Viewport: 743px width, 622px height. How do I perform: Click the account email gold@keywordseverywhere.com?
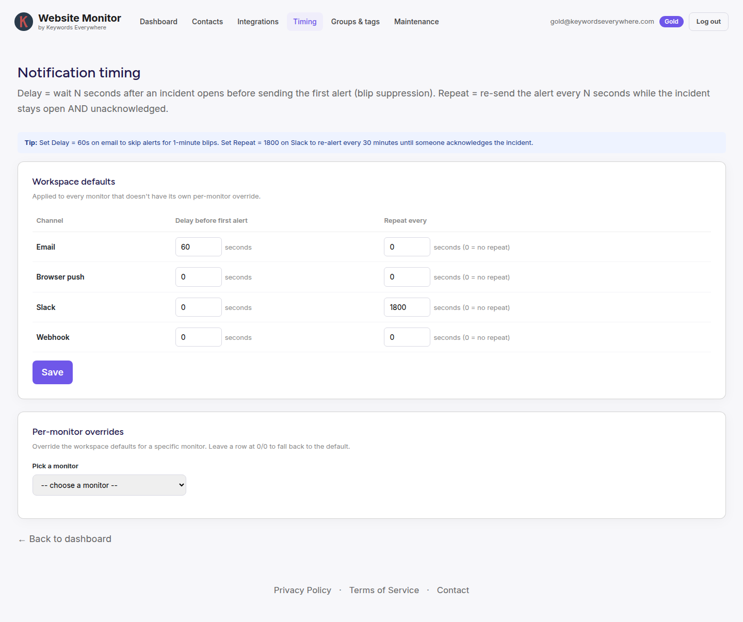coord(602,22)
